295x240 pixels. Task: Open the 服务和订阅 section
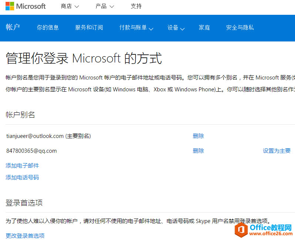(x=89, y=28)
